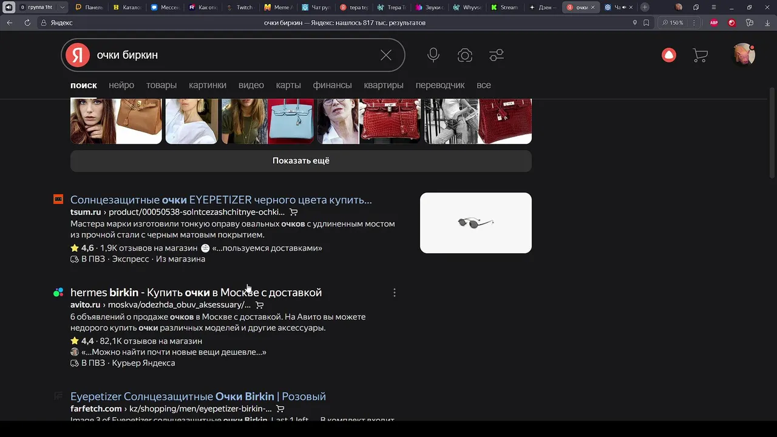Screen dimensions: 777x437
Task: Click the В ПВЗ · Курьер Яндекса text
Action: (x=128, y=363)
